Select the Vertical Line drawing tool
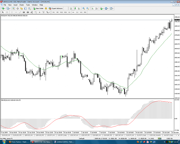The width and height of the screenshot is (180, 144). point(12,12)
